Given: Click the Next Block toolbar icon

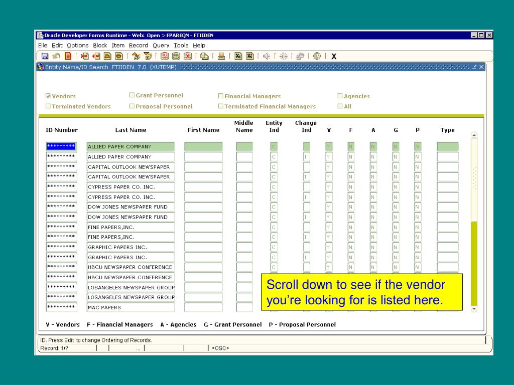Looking at the screenshot, I should tap(148, 56).
